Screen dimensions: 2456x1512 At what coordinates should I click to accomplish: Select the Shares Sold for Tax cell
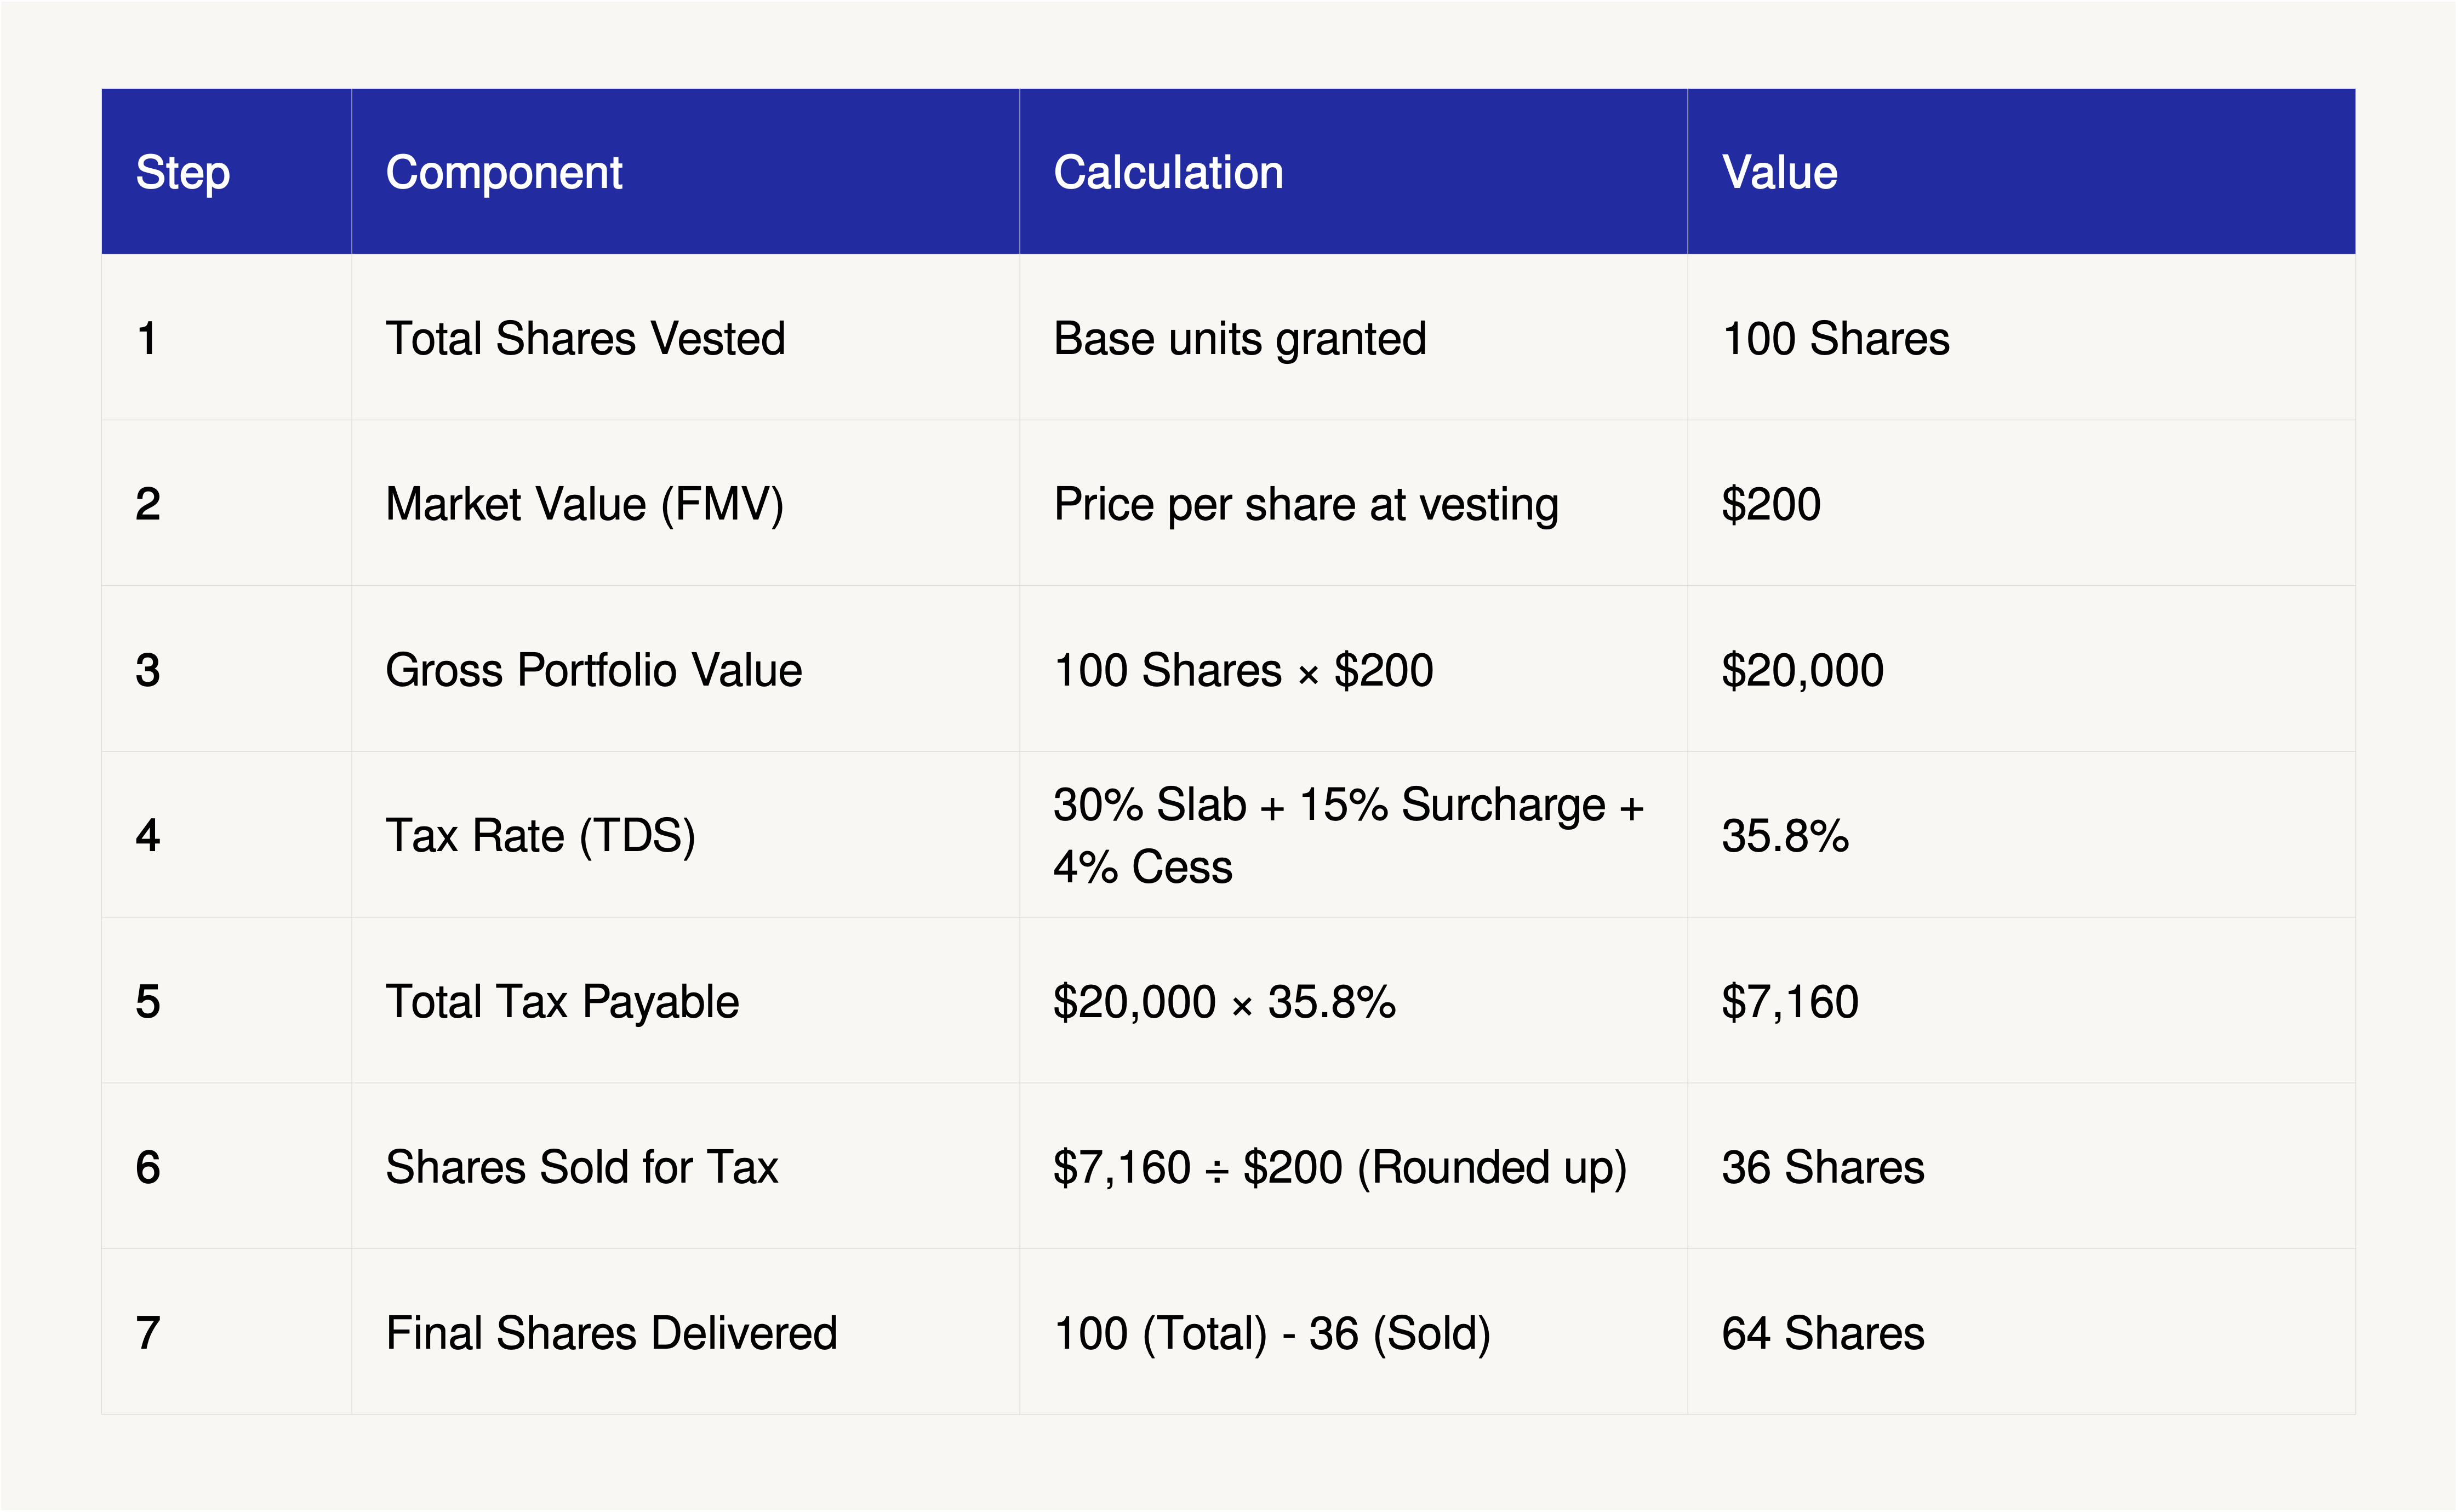[x=686, y=1166]
